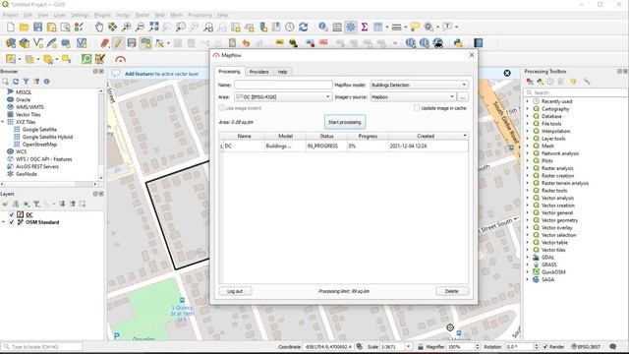Click the Progress column header

tap(368, 136)
